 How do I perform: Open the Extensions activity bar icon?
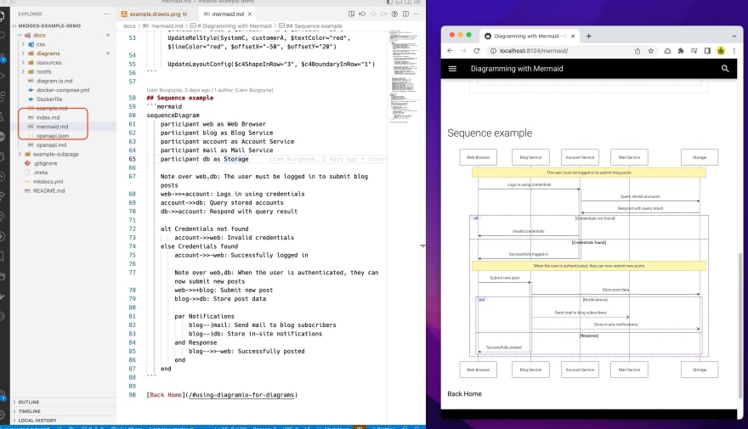tap(3, 96)
